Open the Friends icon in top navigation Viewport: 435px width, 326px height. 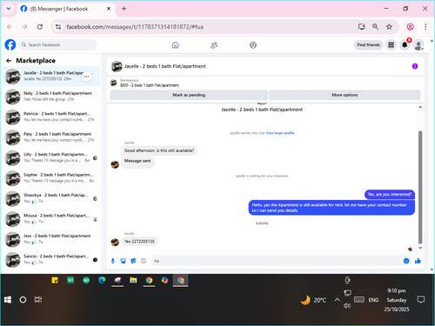pos(214,45)
